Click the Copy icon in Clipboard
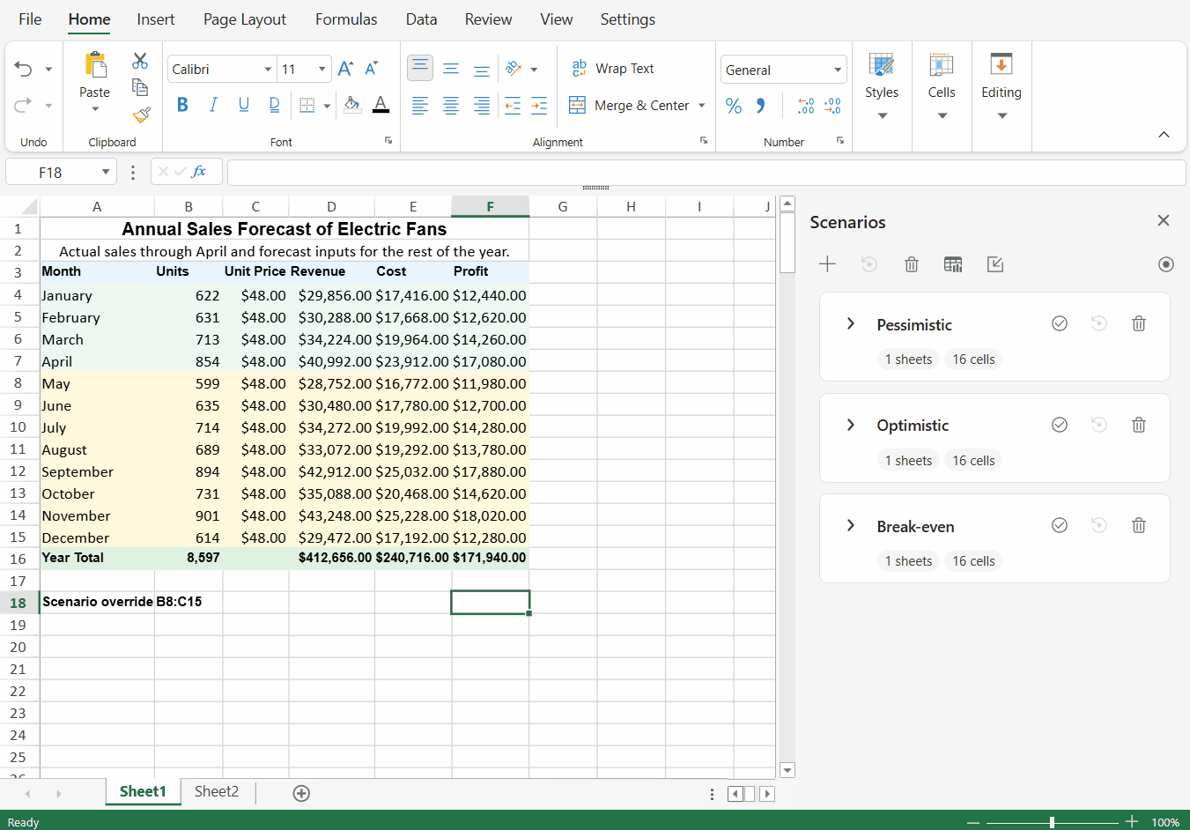1190x830 pixels. [x=140, y=86]
